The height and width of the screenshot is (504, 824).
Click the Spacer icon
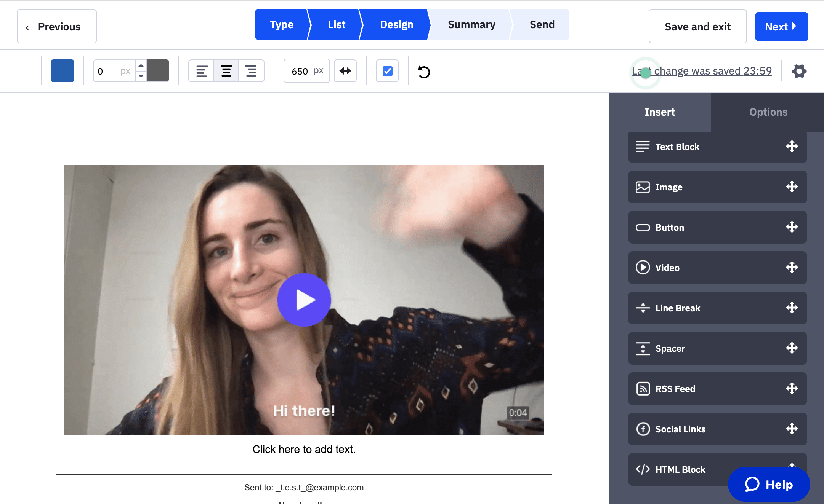pyautogui.click(x=643, y=348)
